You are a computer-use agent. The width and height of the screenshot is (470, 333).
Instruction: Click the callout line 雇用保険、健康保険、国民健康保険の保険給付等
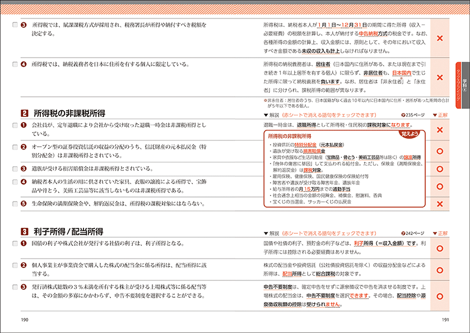point(319,176)
